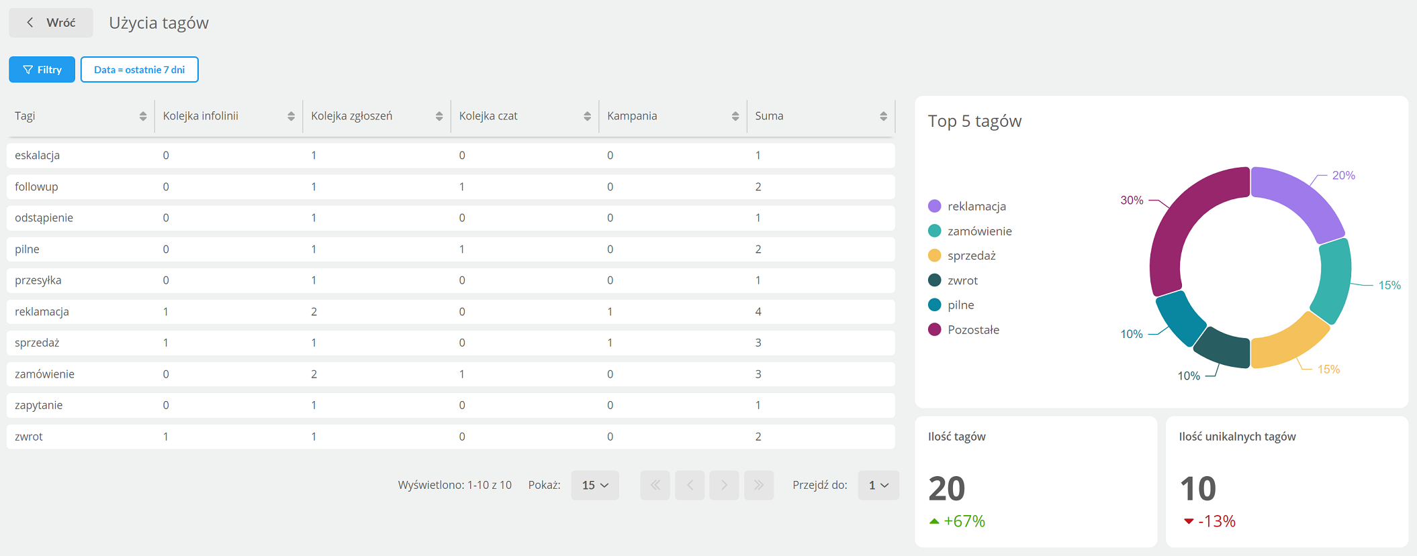Viewport: 1417px width, 556px height.
Task: Click pilne legend label in chart
Action: tap(961, 305)
